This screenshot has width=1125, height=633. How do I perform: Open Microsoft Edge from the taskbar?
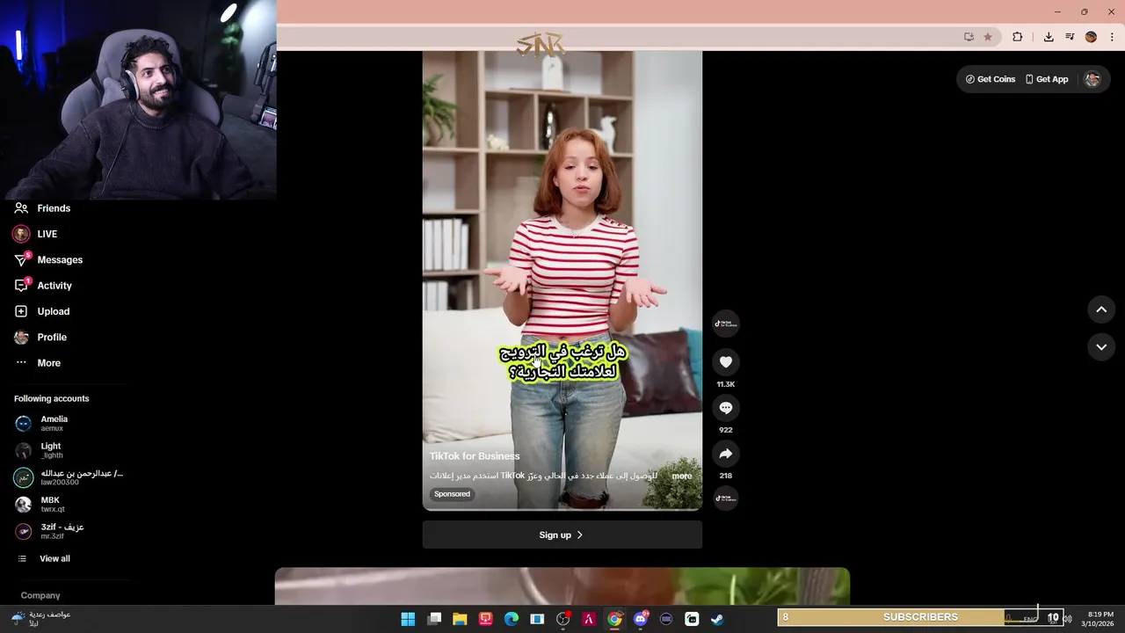pyautogui.click(x=512, y=619)
